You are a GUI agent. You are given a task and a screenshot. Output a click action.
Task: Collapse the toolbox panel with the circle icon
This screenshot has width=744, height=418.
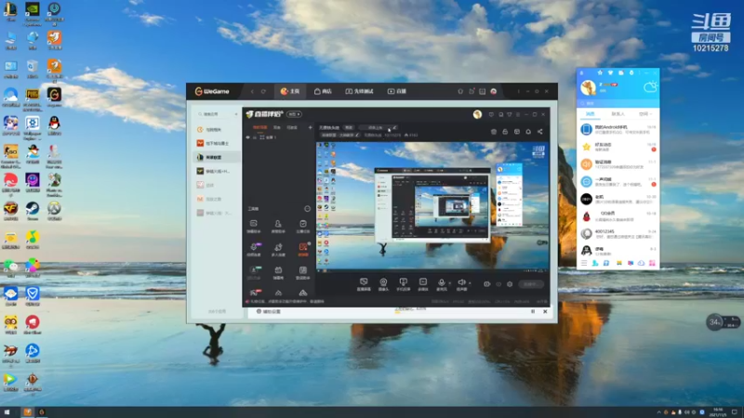click(307, 208)
